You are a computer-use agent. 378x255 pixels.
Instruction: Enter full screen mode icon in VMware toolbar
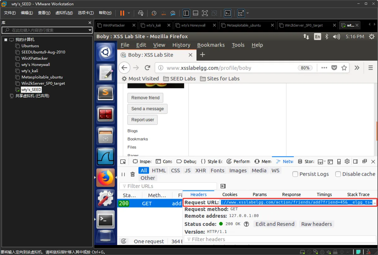coord(205,13)
